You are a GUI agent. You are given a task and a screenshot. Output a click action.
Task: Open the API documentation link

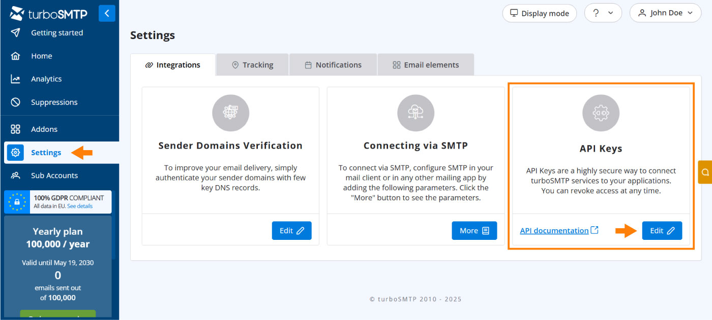coord(554,230)
